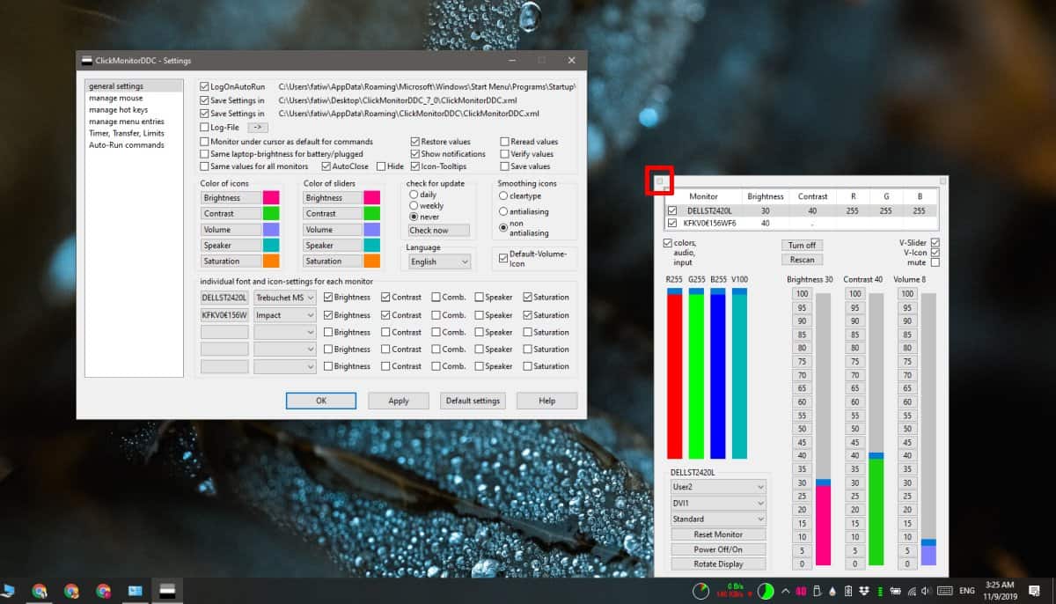Launch File Explorer from the taskbar
The width and height of the screenshot is (1056, 604).
pyautogui.click(x=134, y=590)
